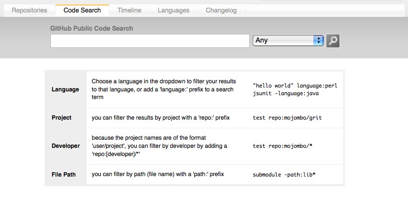
Task: Click the 'test repo:mojombo/*' example
Action: coord(284,146)
